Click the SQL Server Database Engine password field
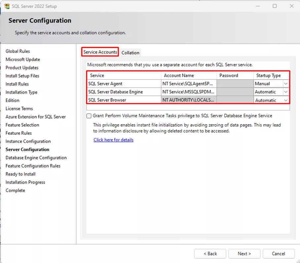This screenshot has height=263, width=300. tap(235, 92)
